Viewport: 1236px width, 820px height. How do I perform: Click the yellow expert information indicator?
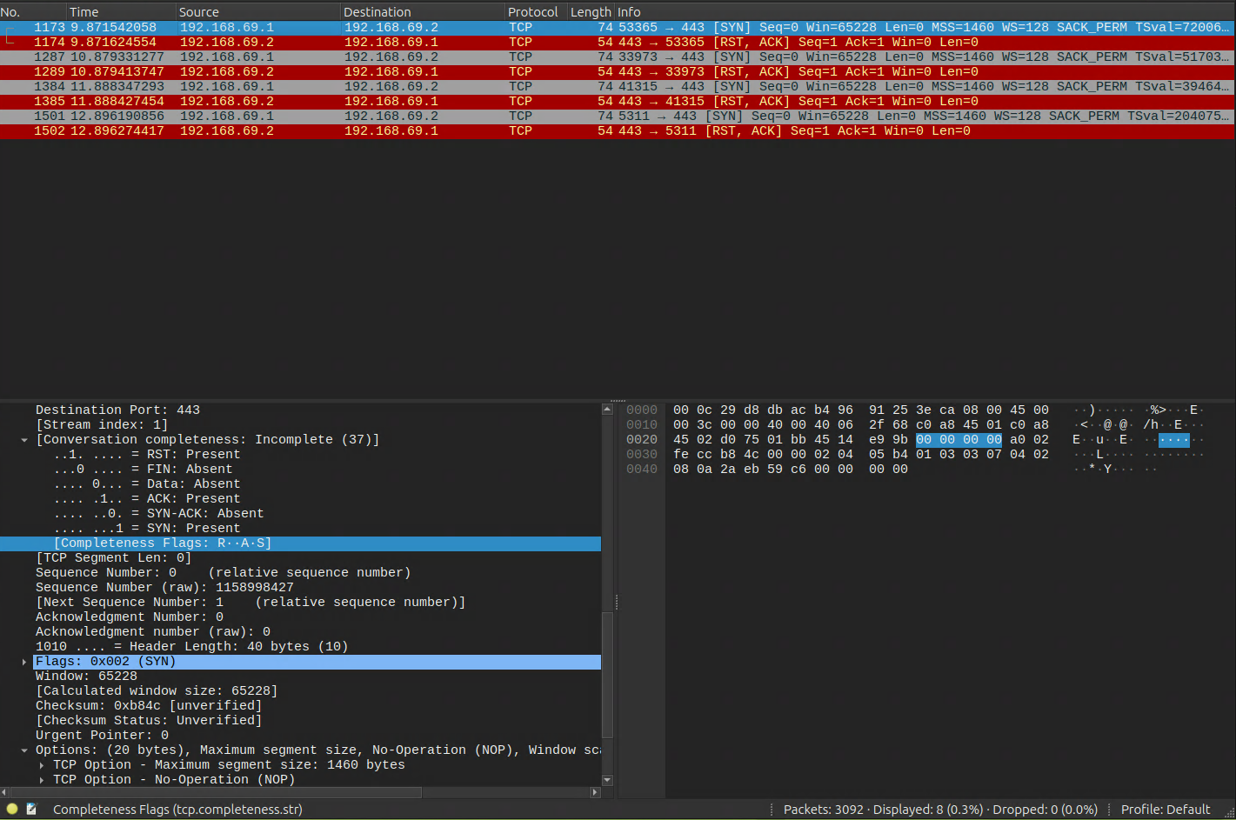(12, 809)
